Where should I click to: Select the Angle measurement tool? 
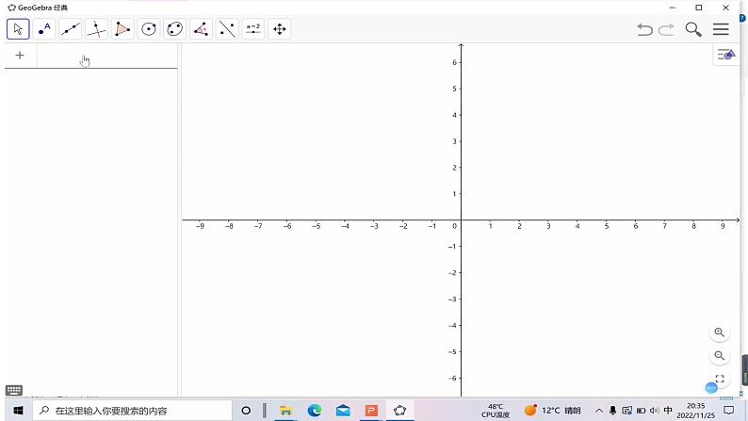[201, 29]
